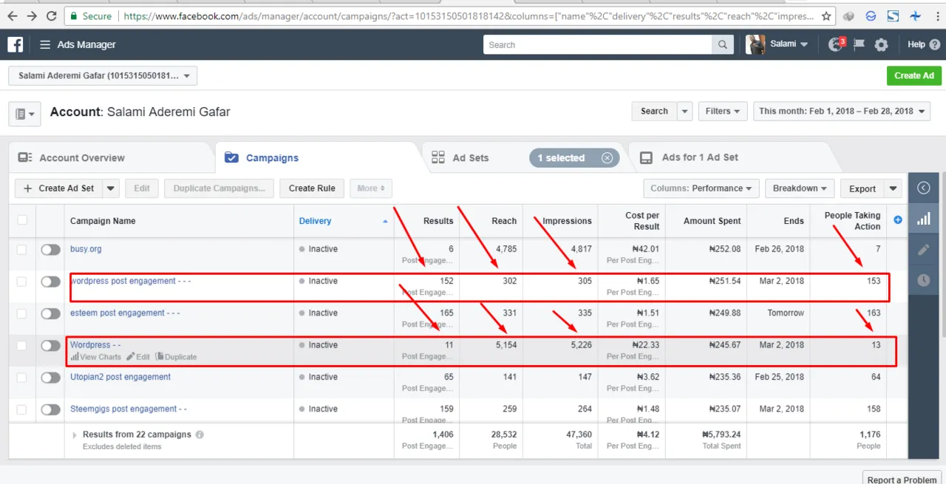Open the Utopian2 post engagement campaign link
Screen dimensions: 946x484
[120, 377]
